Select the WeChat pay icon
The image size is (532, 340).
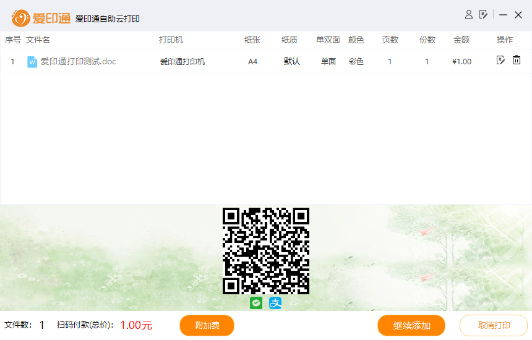point(256,303)
